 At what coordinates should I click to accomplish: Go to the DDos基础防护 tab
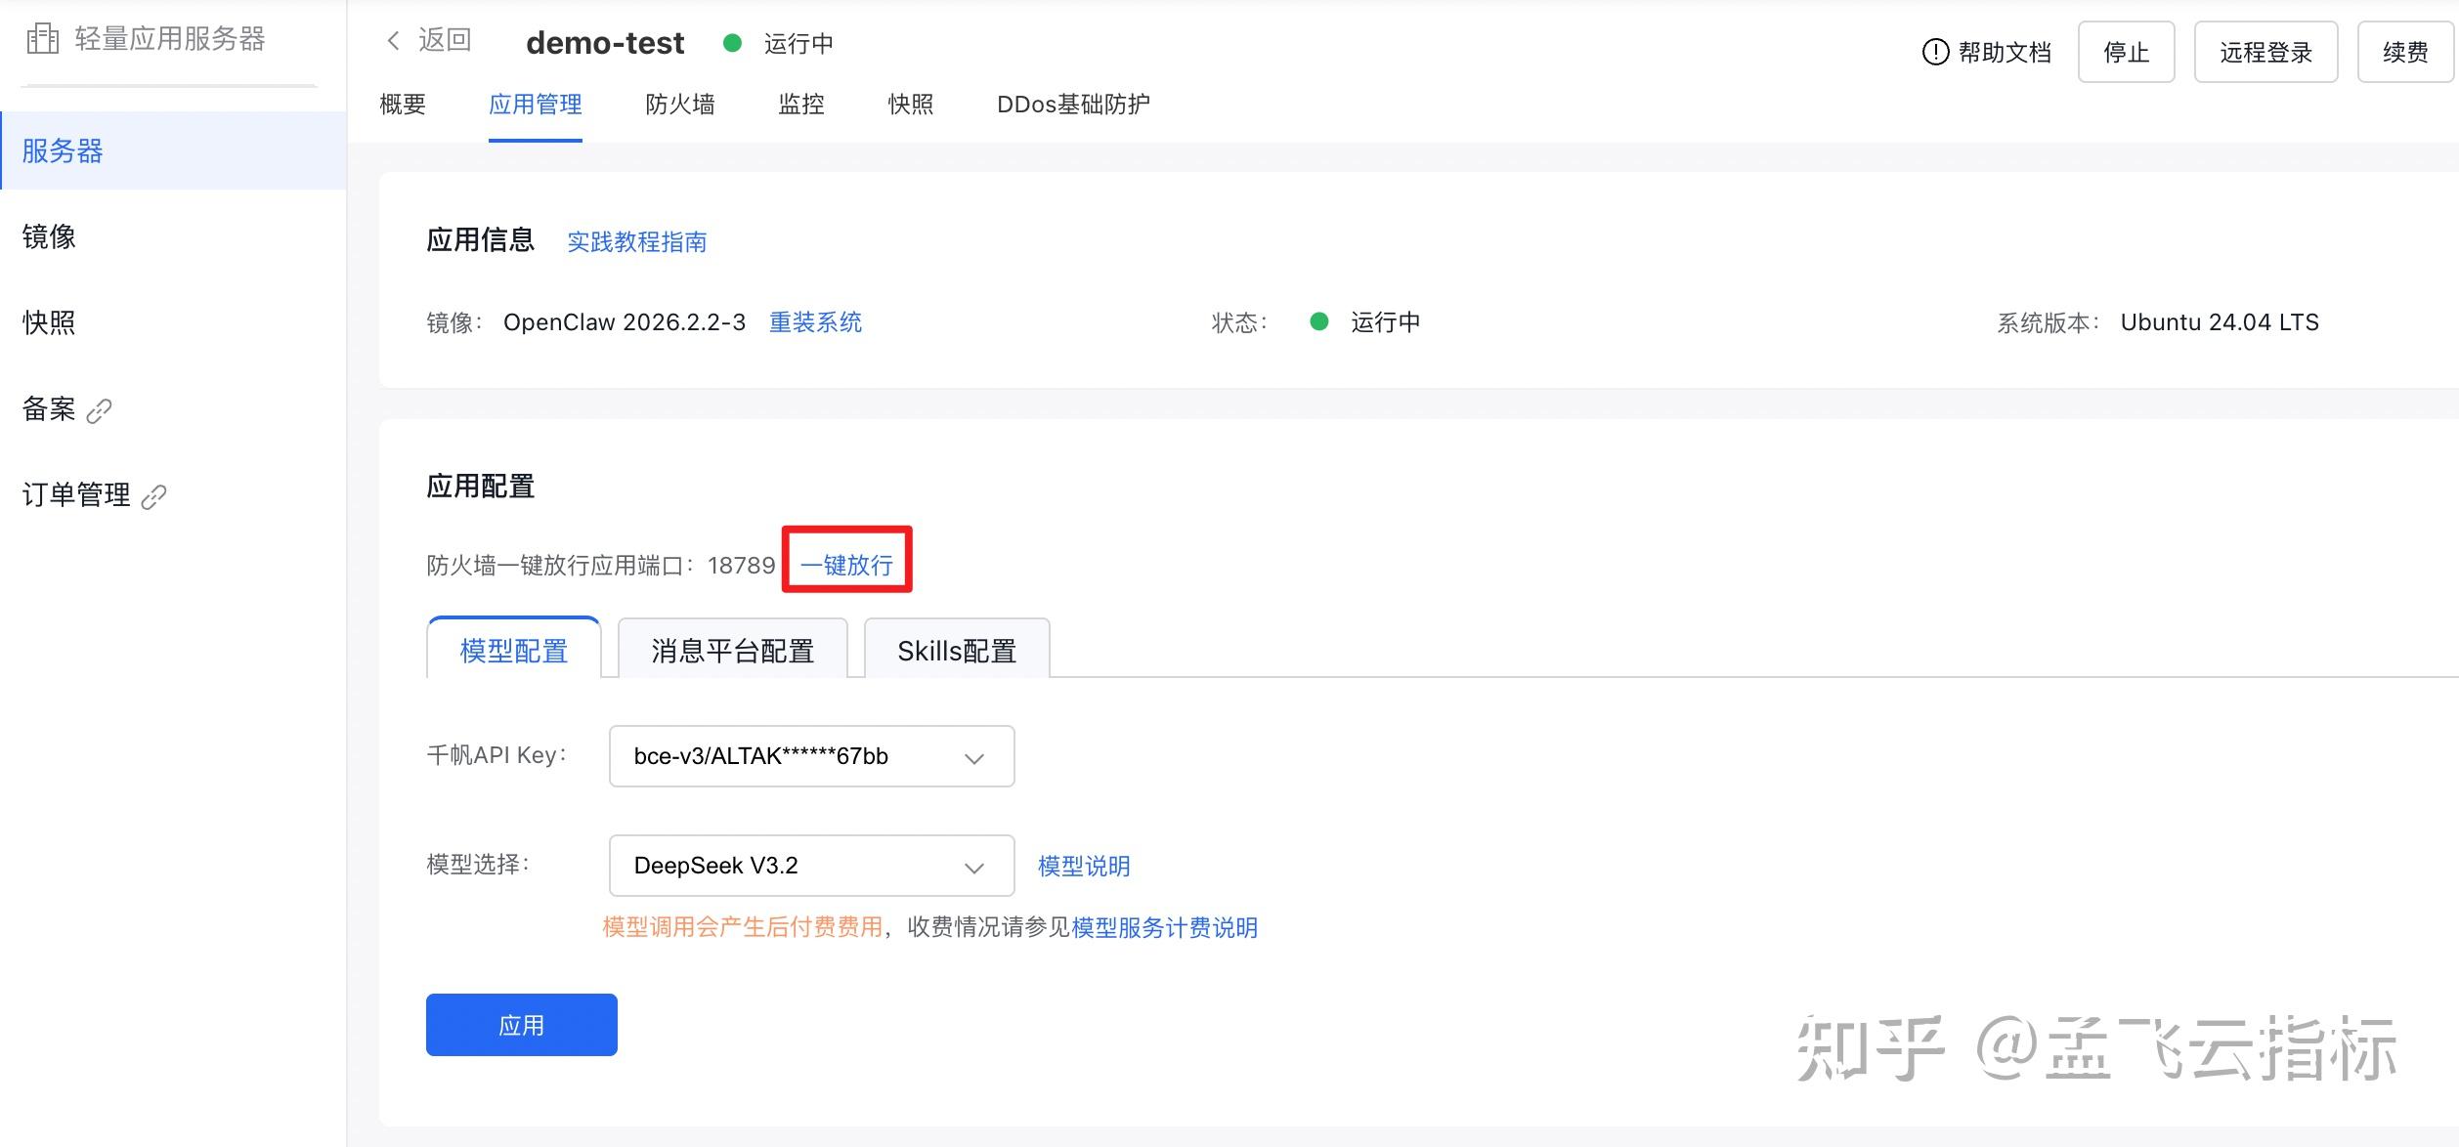pos(1072,105)
